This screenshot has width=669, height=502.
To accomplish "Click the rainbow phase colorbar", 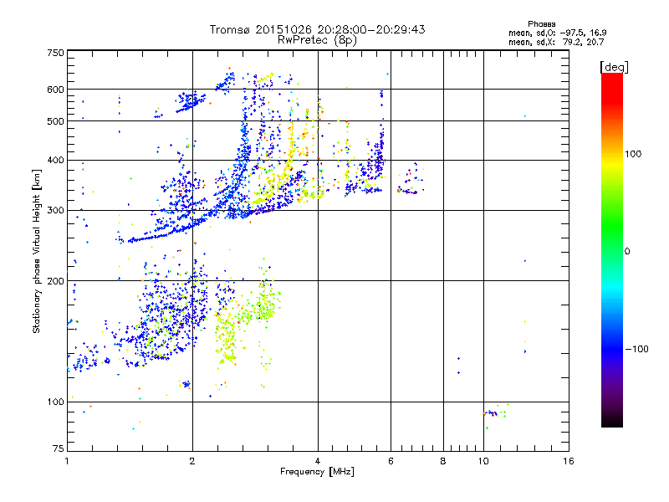I will (612, 249).
